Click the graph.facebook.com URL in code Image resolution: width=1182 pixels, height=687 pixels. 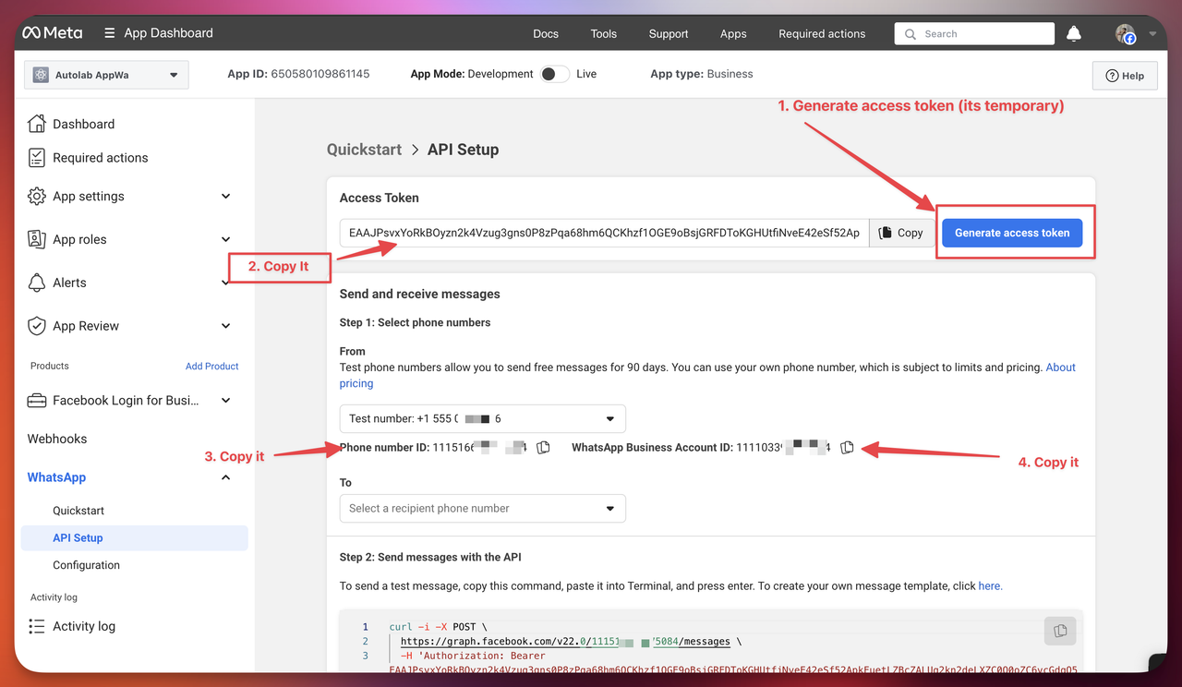click(565, 641)
